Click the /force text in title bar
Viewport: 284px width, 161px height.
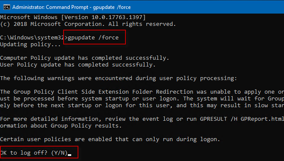[124, 7]
